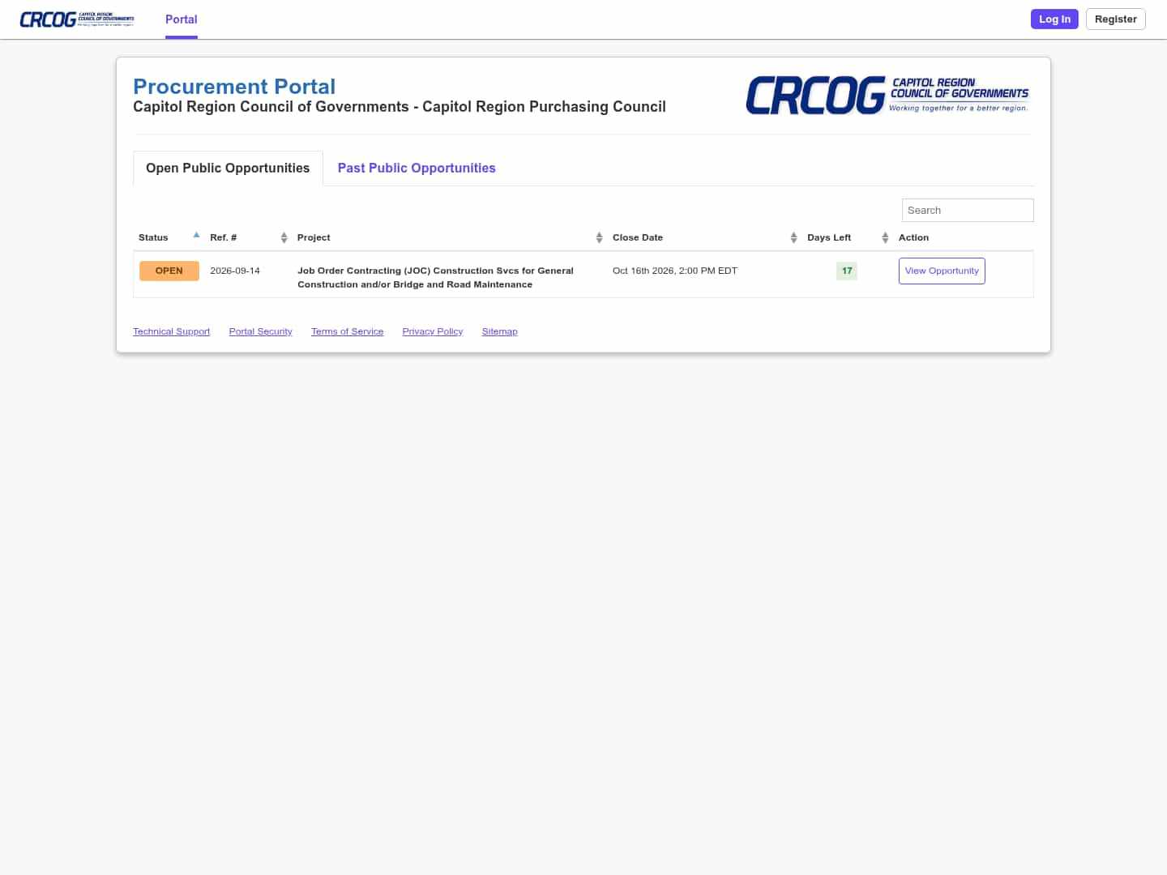Click the Procurement Portal heading
Viewport: 1167px width, 875px height.
(x=234, y=87)
